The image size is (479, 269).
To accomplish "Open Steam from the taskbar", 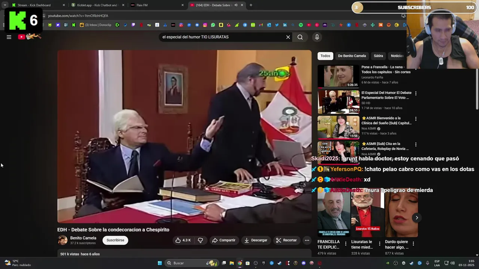I will [x=280, y=263].
